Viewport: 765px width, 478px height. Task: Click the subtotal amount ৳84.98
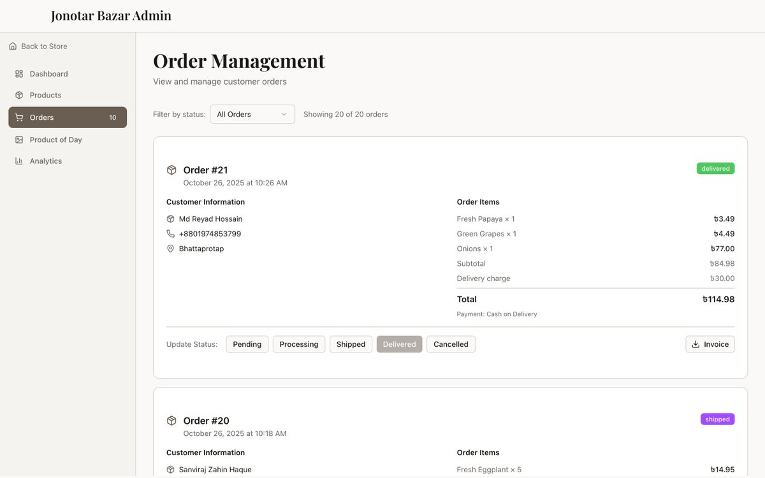722,263
